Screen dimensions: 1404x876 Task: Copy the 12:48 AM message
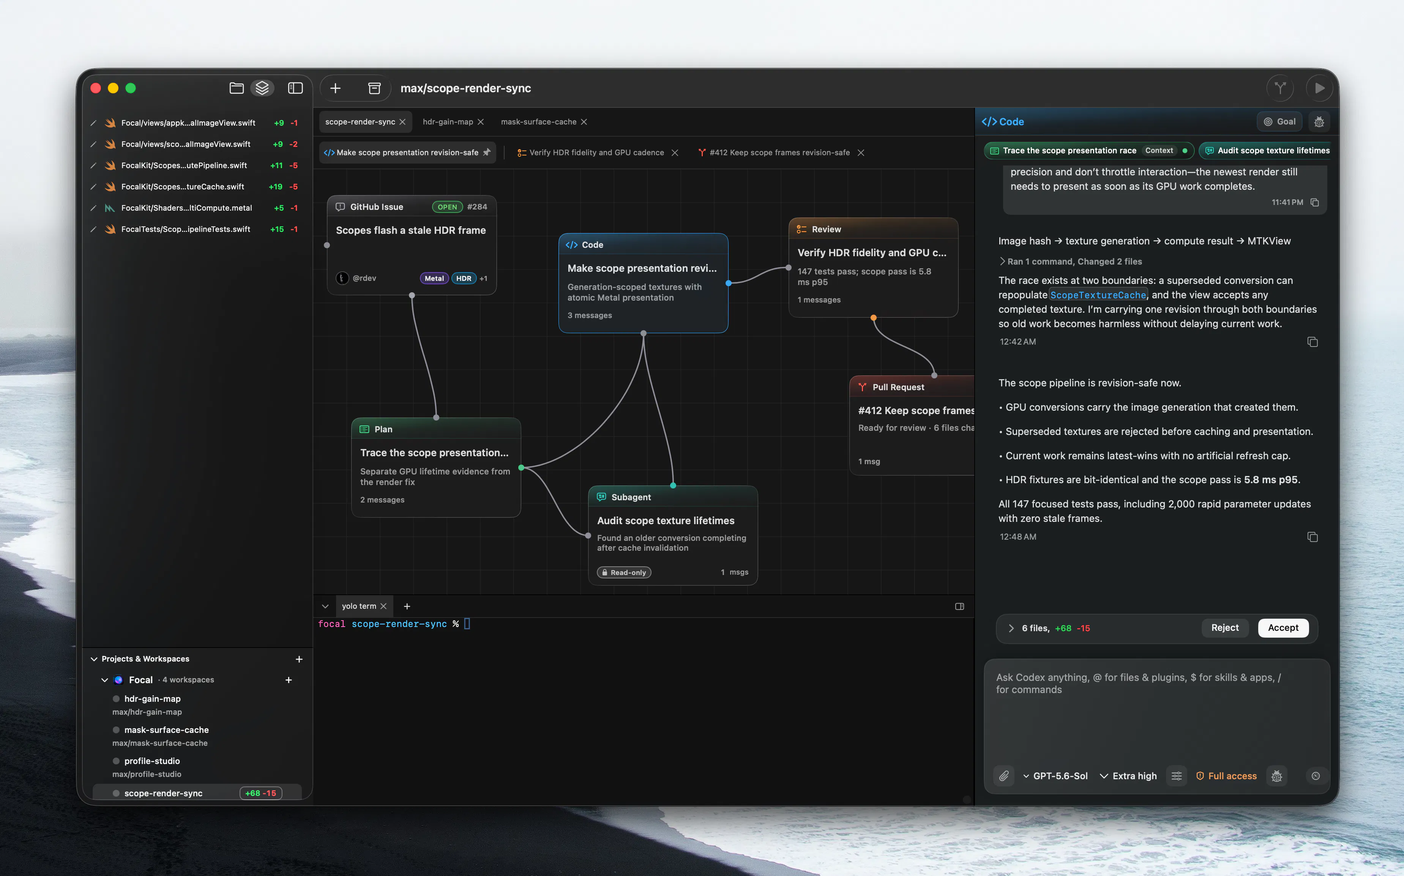click(1313, 537)
